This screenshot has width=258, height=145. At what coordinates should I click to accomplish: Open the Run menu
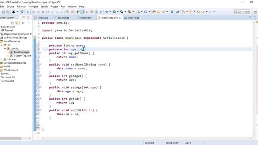pos(63,6)
